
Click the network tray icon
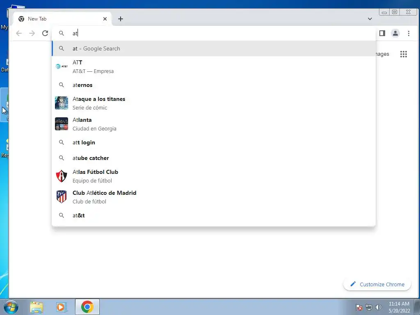pyautogui.click(x=369, y=308)
